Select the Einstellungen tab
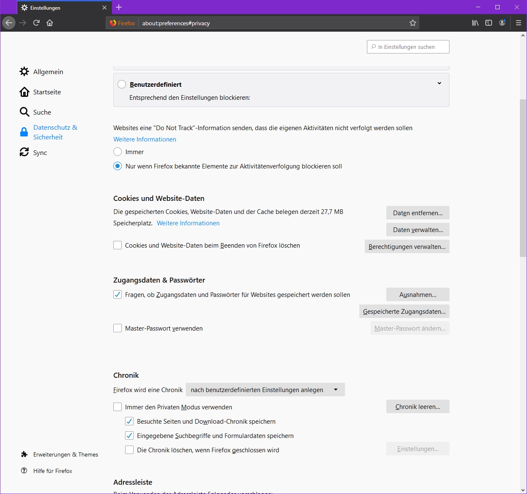Viewport: 527px width, 494px height. 64,8
